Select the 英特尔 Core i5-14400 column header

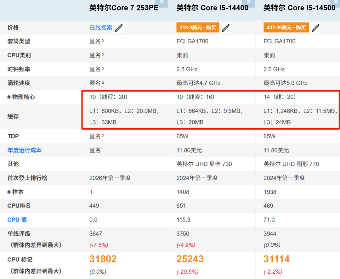(213, 8)
